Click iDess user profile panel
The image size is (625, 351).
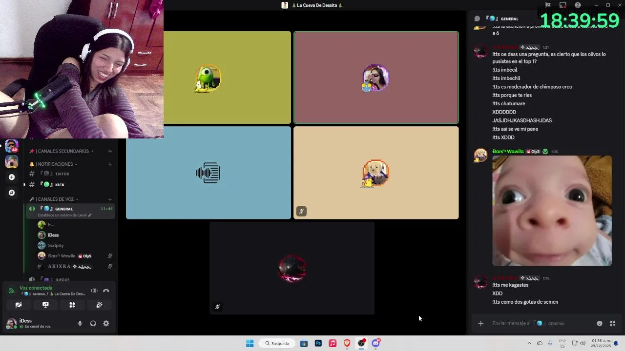click(x=38, y=323)
